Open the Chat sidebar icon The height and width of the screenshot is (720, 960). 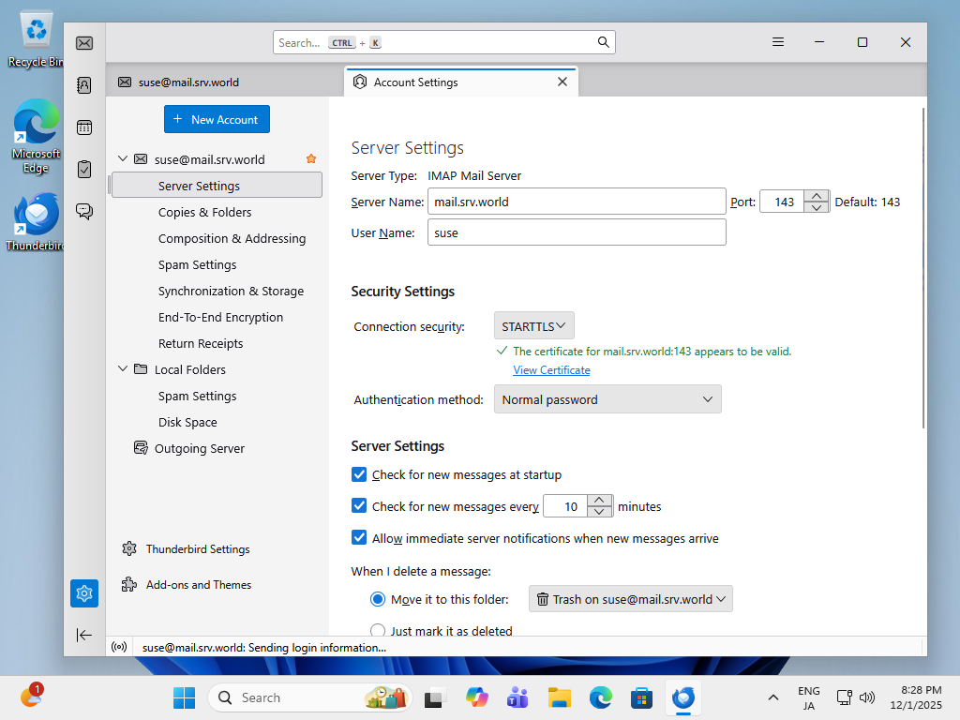pyautogui.click(x=84, y=212)
